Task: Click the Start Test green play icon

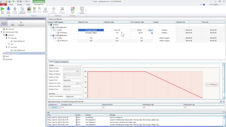Action: click(x=3, y=9)
